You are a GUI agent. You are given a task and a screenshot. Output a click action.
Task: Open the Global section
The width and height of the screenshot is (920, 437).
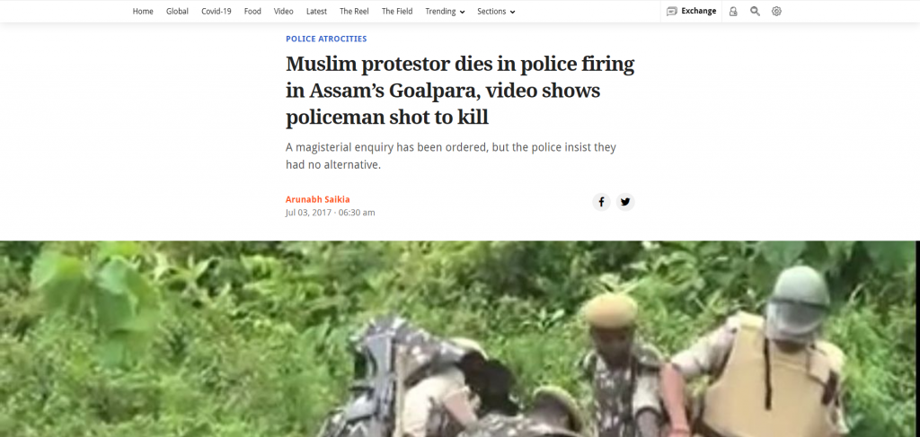coord(177,11)
